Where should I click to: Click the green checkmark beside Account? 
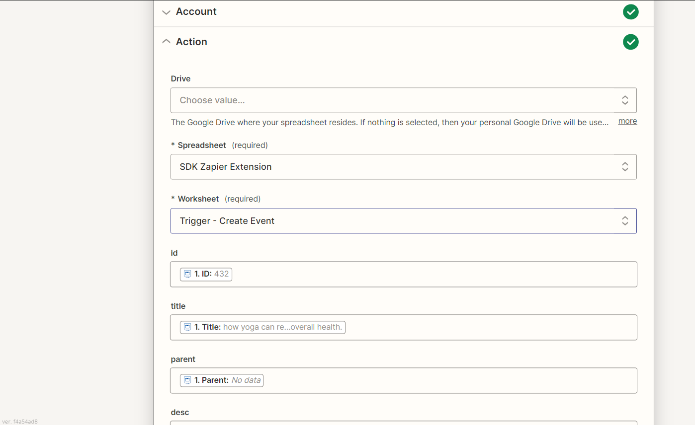pyautogui.click(x=630, y=11)
